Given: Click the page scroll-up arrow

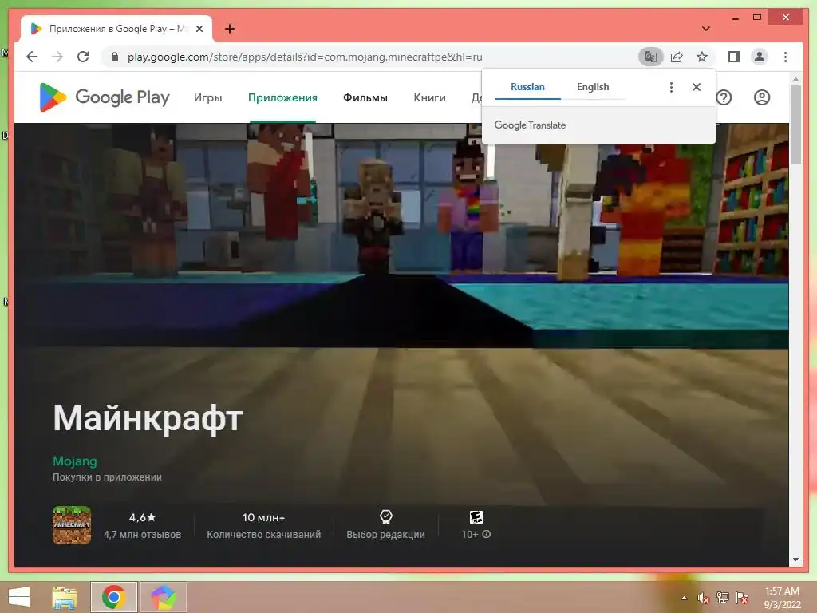Looking at the screenshot, I should coord(795,79).
